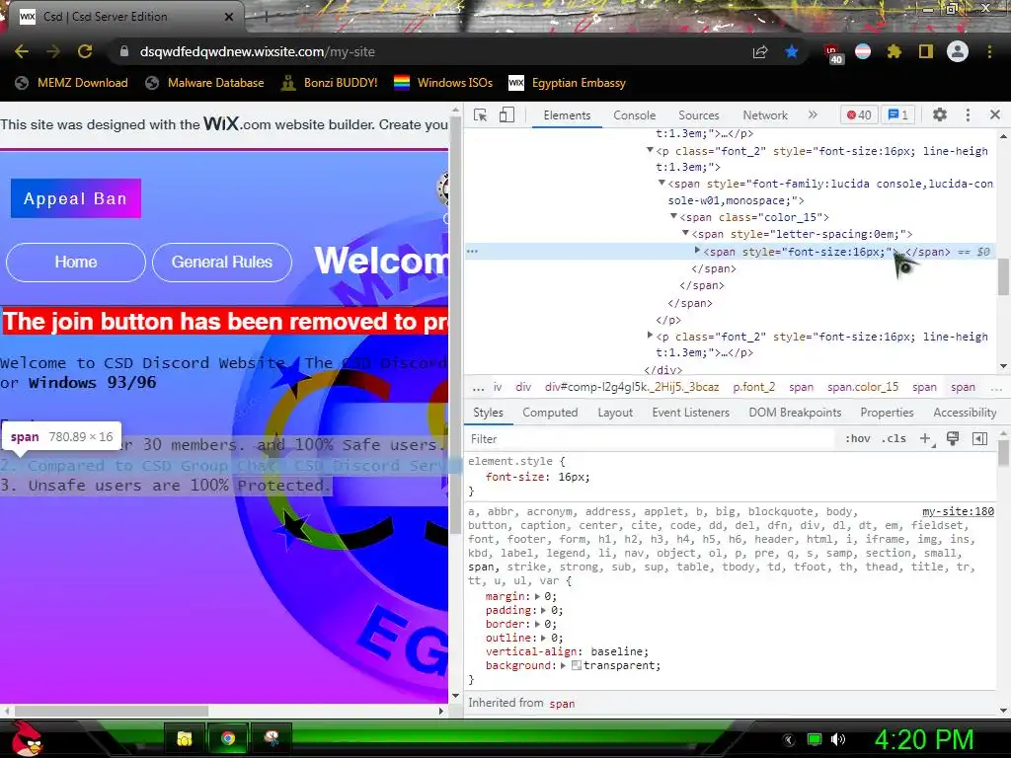Viewport: 1011px width, 758px height.
Task: Expand the background shorthand property
Action: click(563, 666)
